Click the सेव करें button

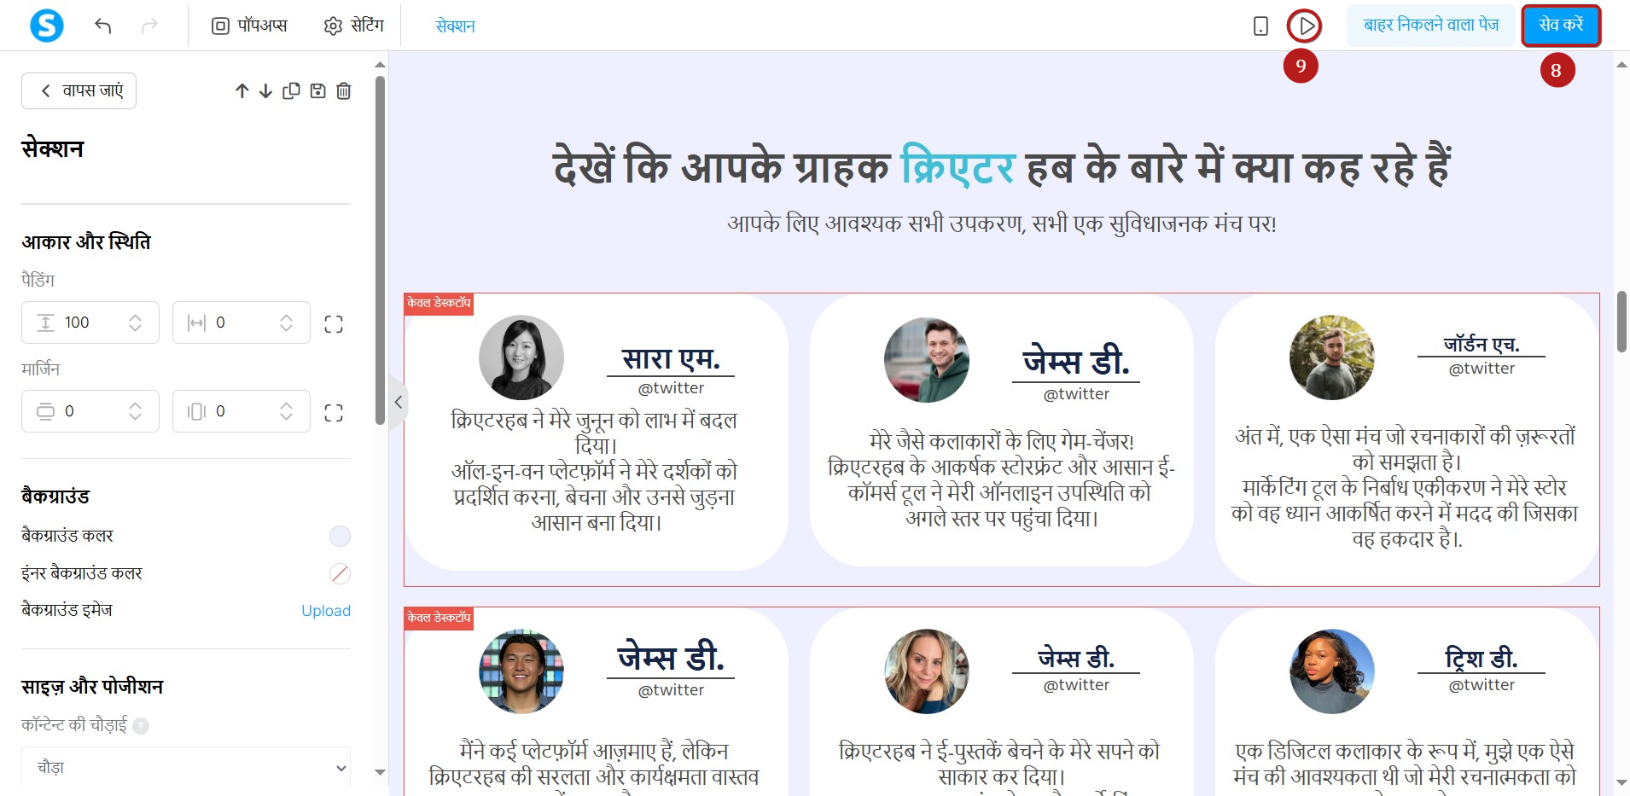(x=1561, y=25)
